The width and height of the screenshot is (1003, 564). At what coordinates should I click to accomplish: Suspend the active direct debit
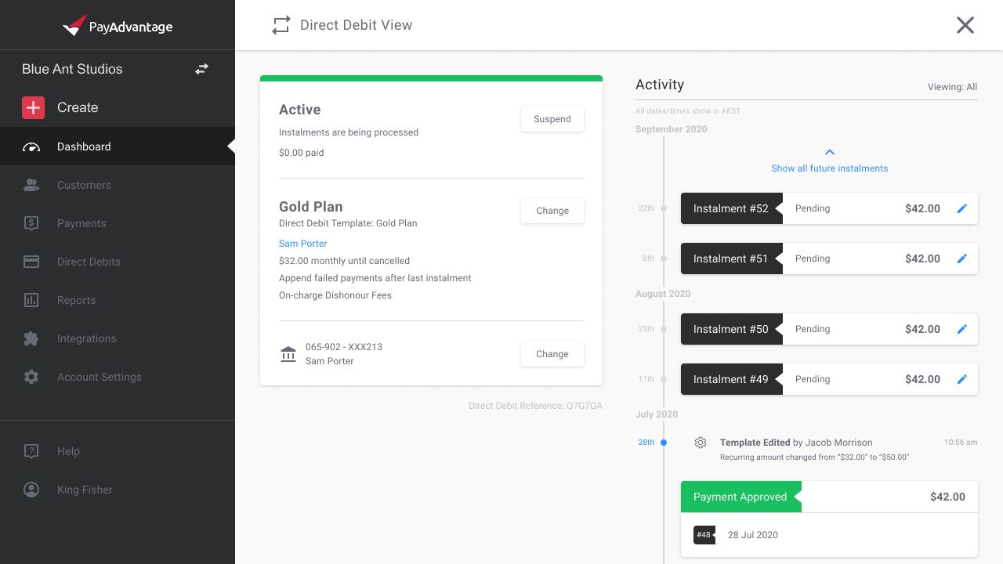pos(552,119)
